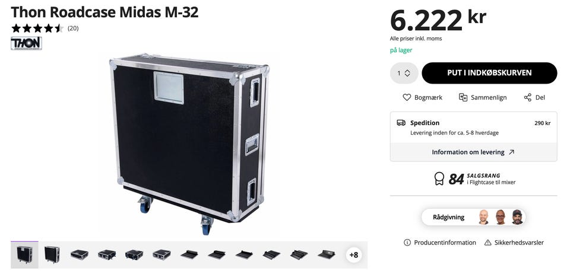This screenshot has height=274, width=570.
Task: Click the Sikkerhedsvarsler warning triangle icon
Action: pos(488,243)
